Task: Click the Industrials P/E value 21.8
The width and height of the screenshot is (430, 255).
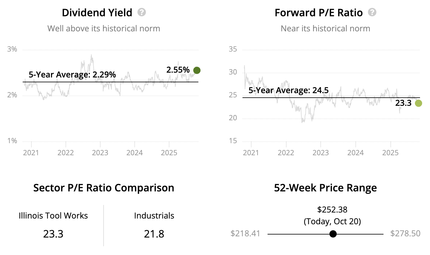Action: [154, 234]
